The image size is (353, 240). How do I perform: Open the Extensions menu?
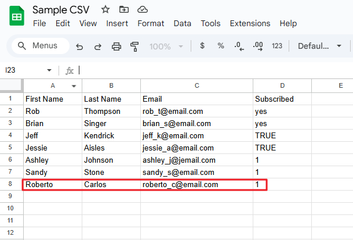(250, 23)
